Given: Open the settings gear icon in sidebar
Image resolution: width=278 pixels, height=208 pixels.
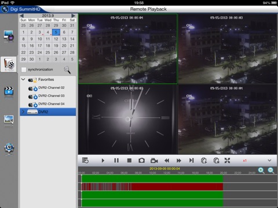Looking at the screenshot, I should tap(9, 148).
